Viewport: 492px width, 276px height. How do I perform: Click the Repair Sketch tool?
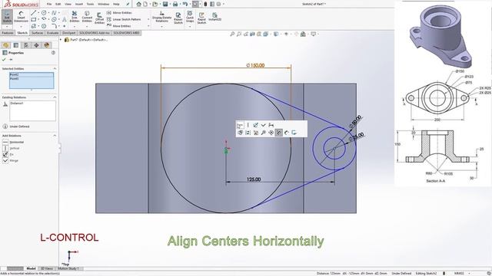[178, 18]
